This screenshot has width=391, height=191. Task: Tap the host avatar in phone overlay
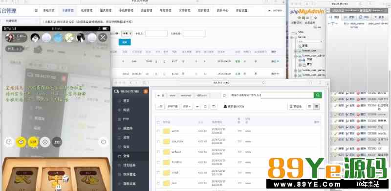tap(10, 38)
